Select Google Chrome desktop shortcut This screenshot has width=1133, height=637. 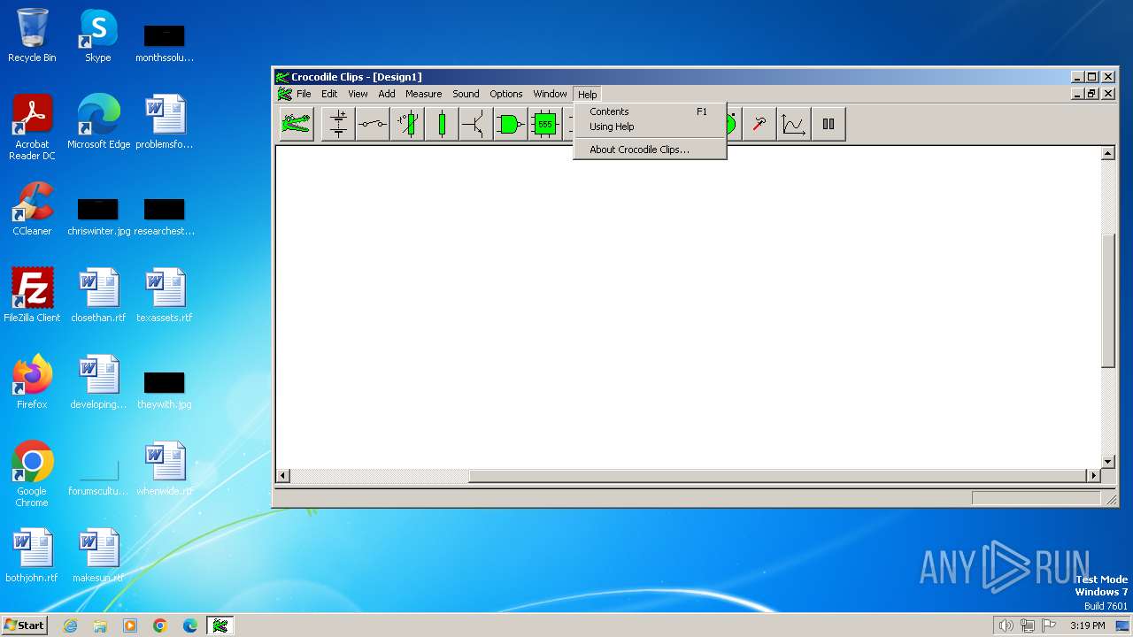(32, 473)
